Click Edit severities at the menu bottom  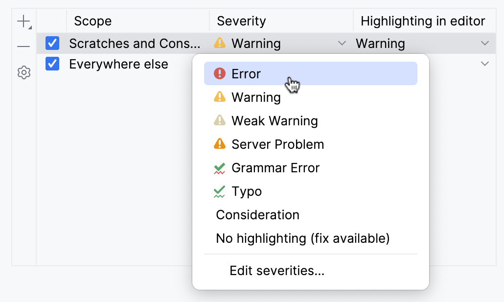click(x=276, y=270)
